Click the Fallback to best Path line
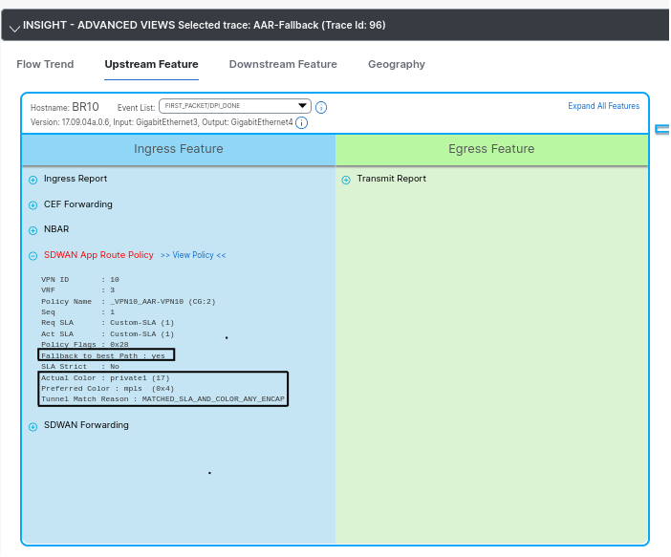 [x=106, y=354]
